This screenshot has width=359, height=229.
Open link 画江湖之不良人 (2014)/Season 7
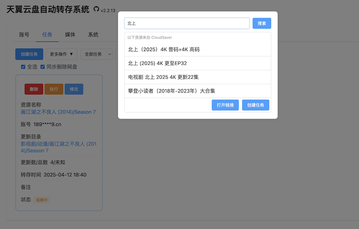point(58,112)
